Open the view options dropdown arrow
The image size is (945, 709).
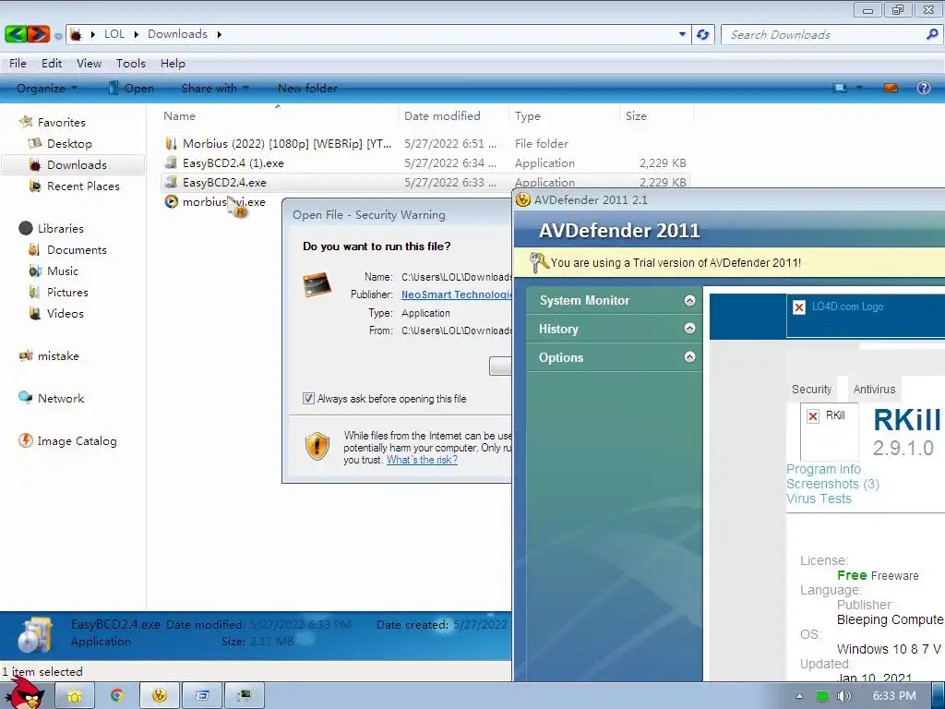(x=859, y=88)
